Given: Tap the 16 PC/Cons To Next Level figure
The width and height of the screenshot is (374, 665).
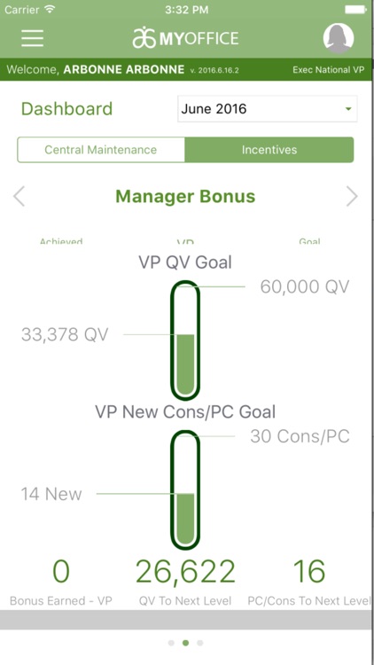Looking at the screenshot, I should click(309, 571).
